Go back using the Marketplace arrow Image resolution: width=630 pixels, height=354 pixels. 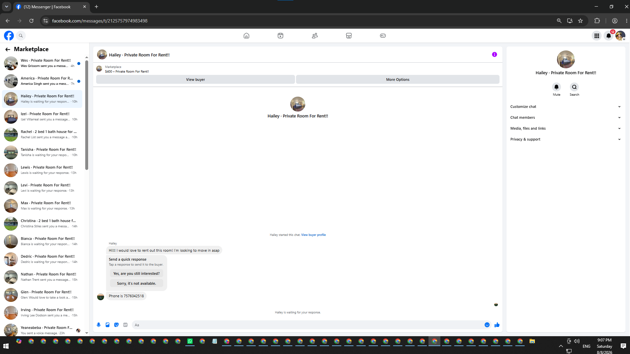click(x=8, y=49)
